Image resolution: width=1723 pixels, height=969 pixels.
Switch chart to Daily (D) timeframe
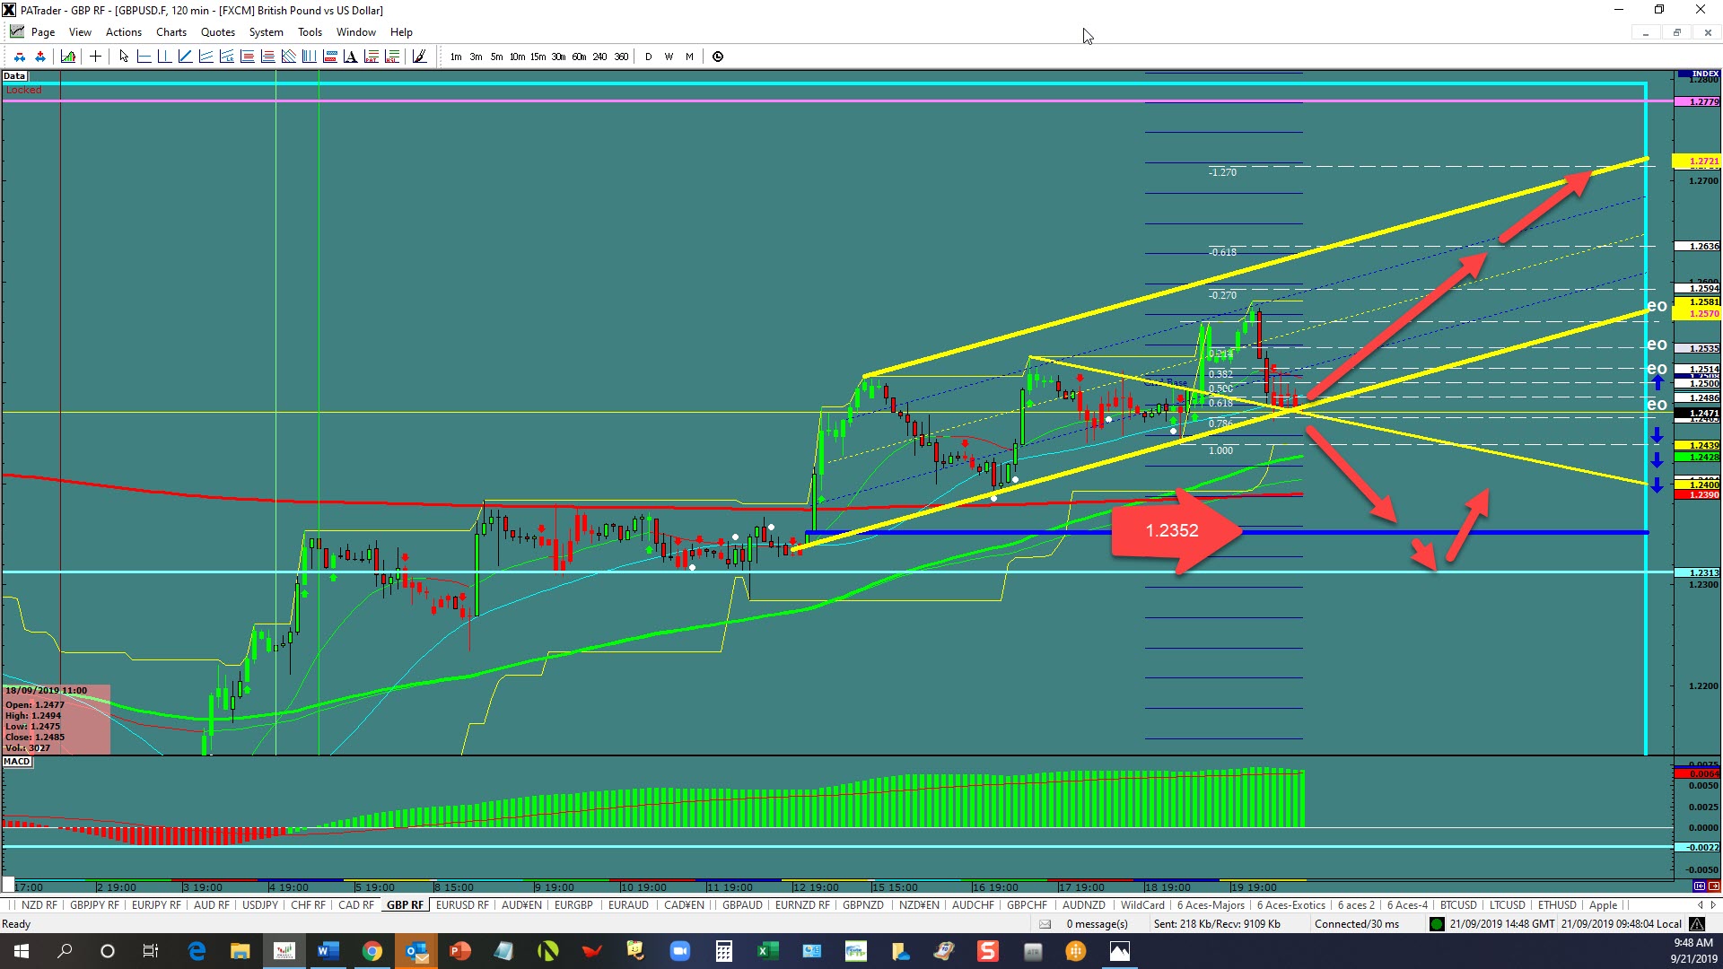pos(648,57)
